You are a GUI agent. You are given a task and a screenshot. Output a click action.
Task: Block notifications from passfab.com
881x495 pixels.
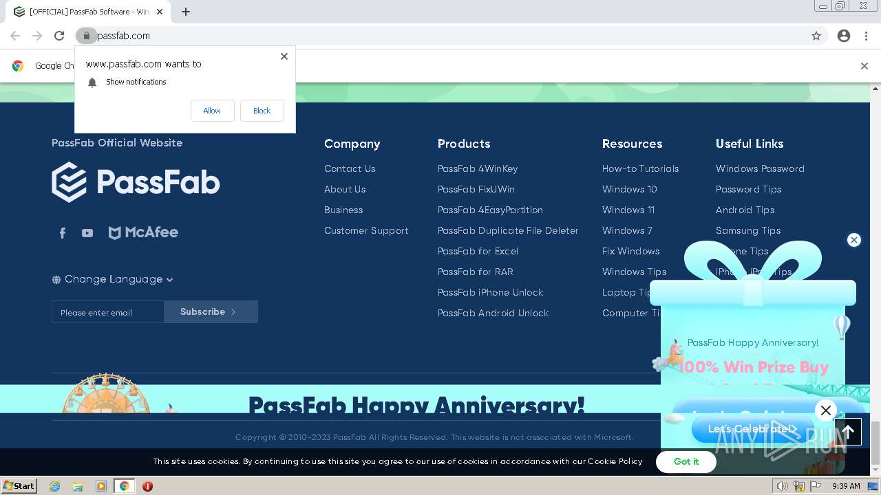[x=262, y=111]
